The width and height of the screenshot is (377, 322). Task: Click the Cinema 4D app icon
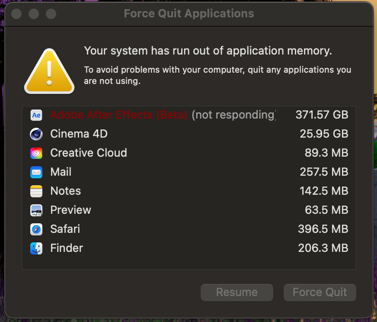[x=36, y=134]
